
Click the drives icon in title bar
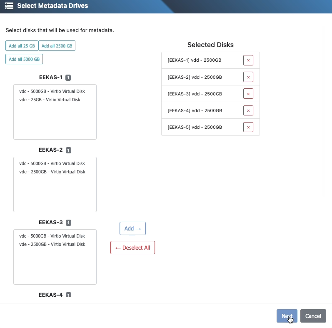tap(9, 6)
